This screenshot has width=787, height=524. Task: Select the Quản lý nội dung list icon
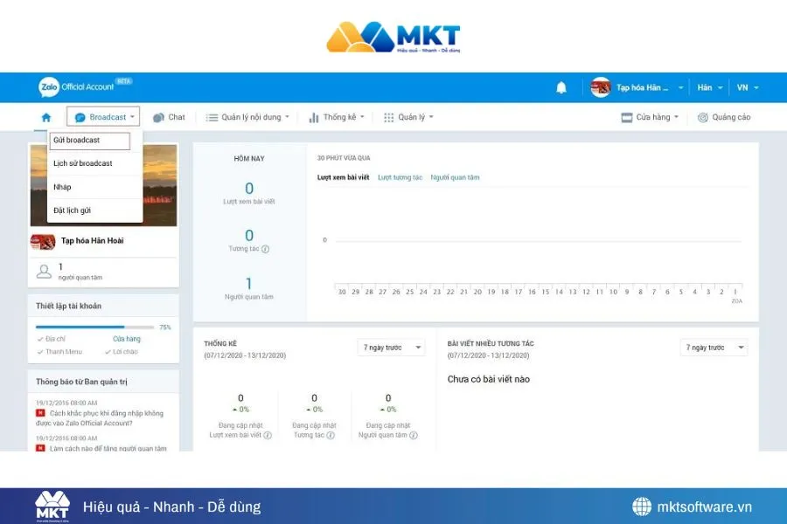(x=210, y=116)
